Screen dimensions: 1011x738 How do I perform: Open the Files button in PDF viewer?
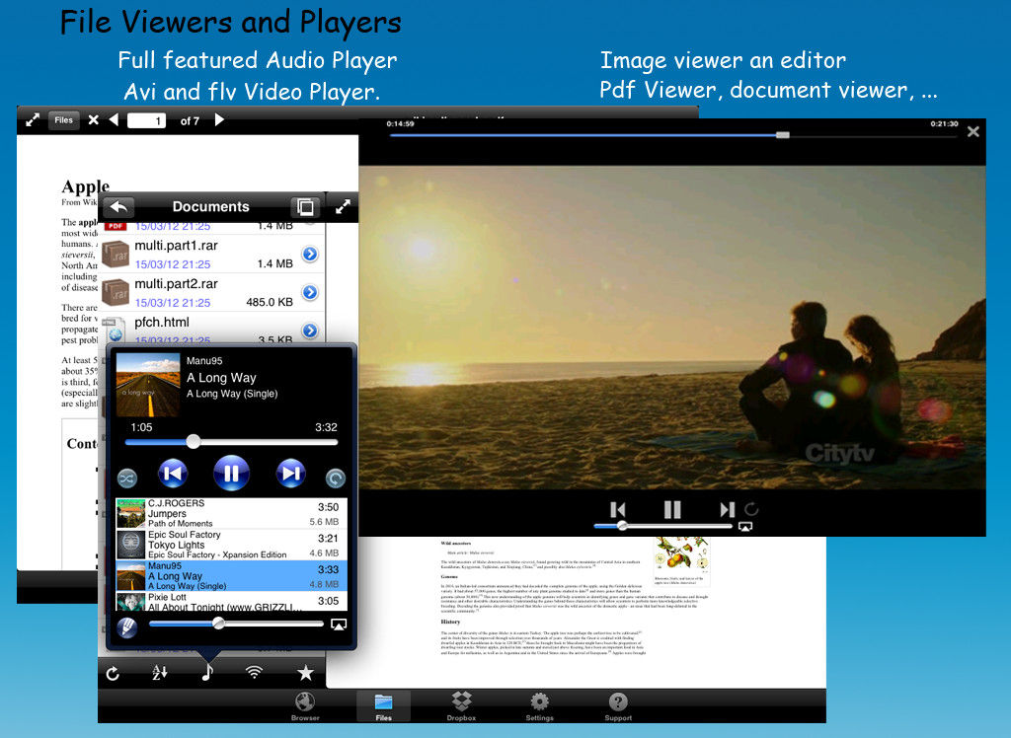[64, 120]
